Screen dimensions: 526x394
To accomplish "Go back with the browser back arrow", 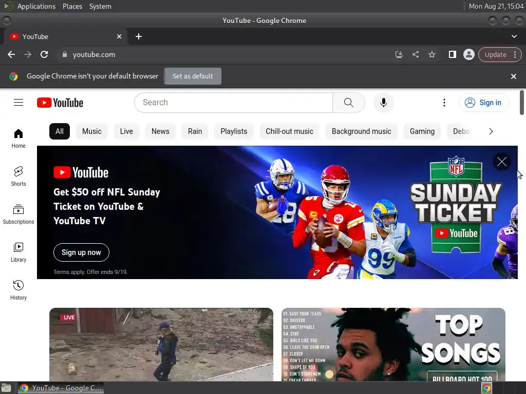I will click(11, 54).
